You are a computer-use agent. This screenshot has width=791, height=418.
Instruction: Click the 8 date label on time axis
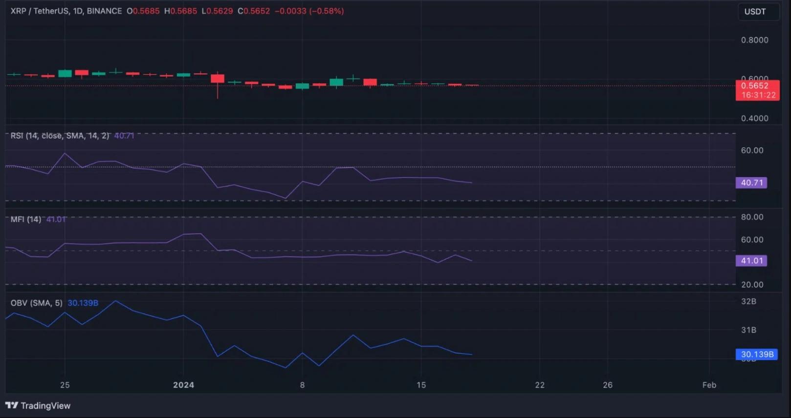pos(302,385)
